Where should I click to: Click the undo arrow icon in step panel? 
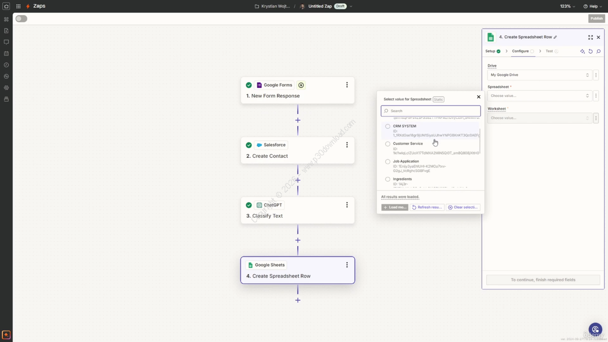[590, 51]
